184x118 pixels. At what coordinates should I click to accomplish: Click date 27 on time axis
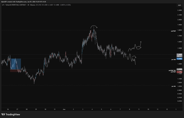[x=17, y=109]
